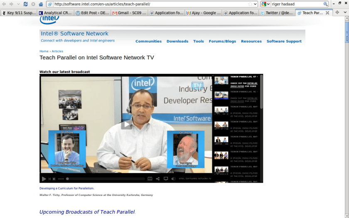349x218 pixels.
Task: Switch to the 'Ajay - Google' tab
Action: point(203,13)
